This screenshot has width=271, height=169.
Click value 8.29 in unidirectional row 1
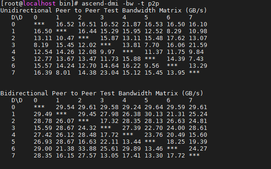tap(174, 31)
